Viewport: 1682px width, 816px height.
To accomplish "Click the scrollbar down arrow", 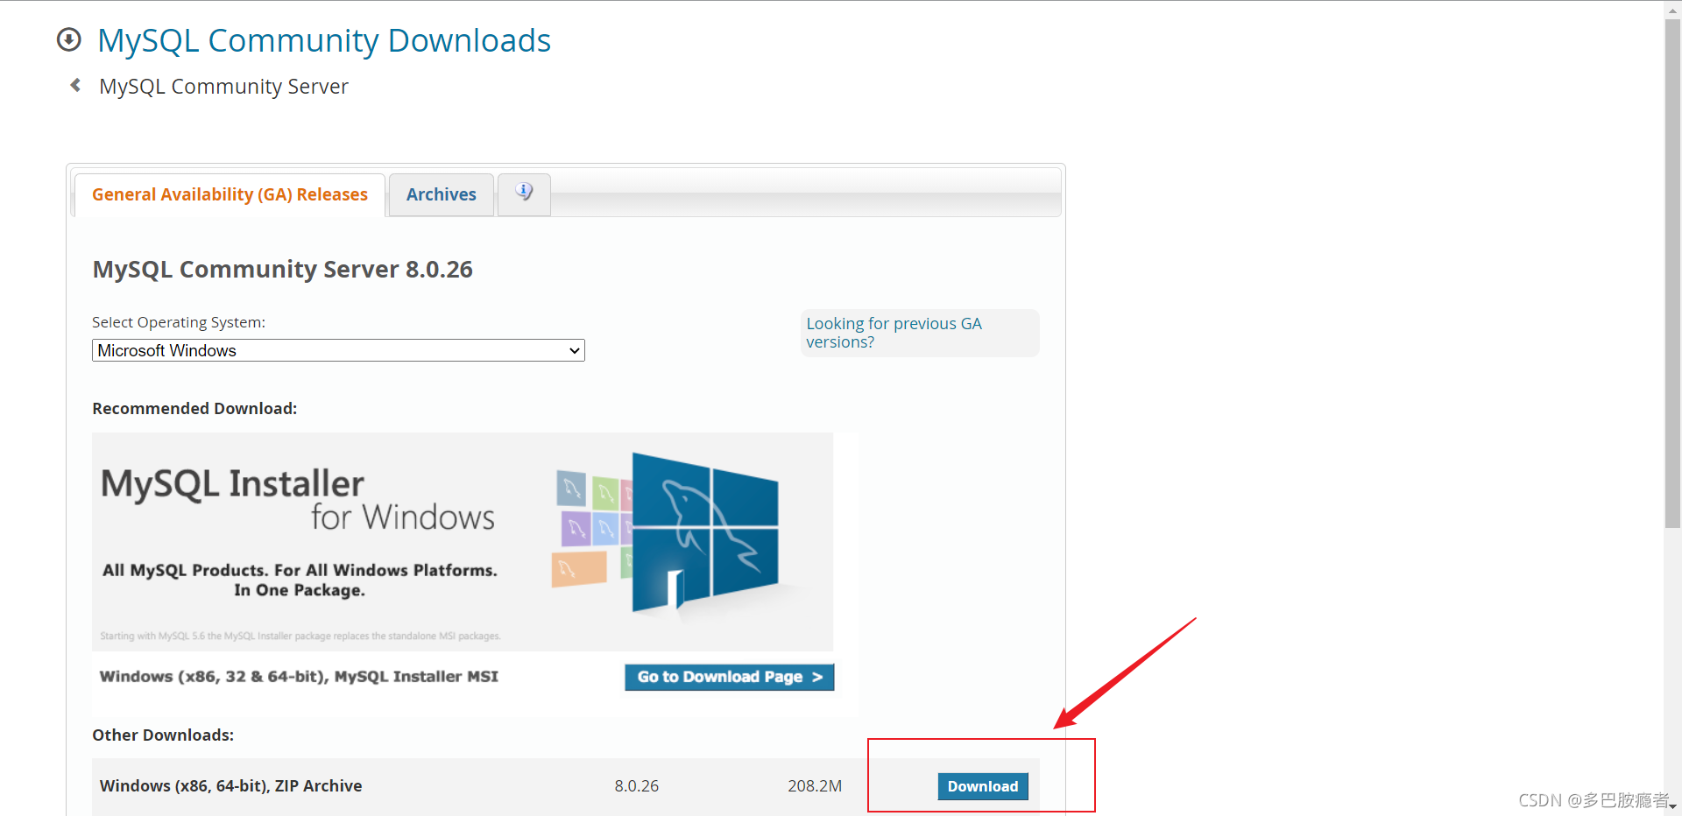I will [1672, 807].
